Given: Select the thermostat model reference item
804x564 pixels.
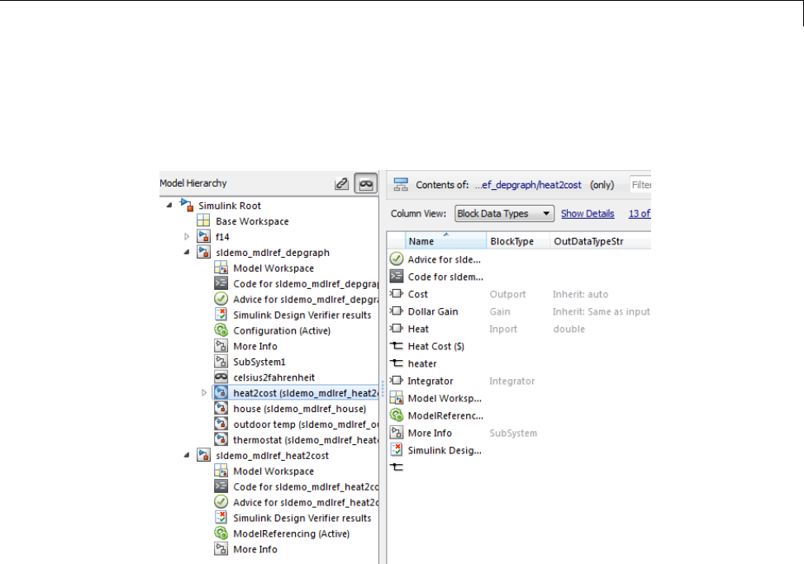Looking at the screenshot, I should click(306, 440).
